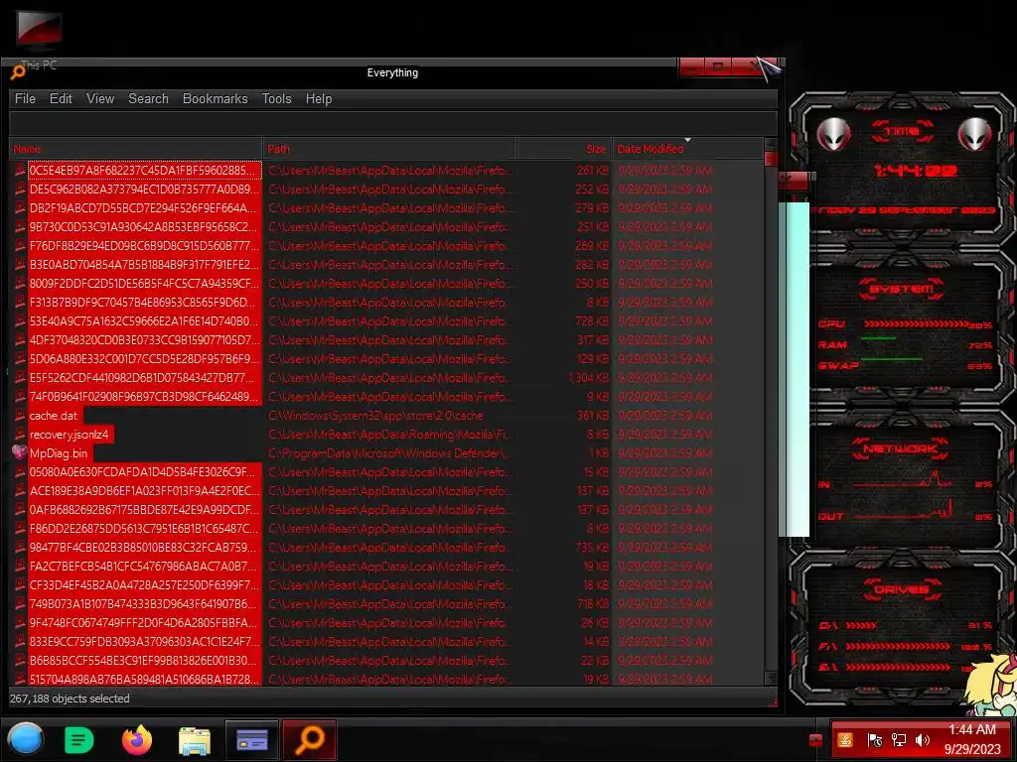This screenshot has width=1017, height=762.
Task: Select file 5D06A880E332C001D7CC5D5E28DF957B6F9
Action: tap(143, 359)
